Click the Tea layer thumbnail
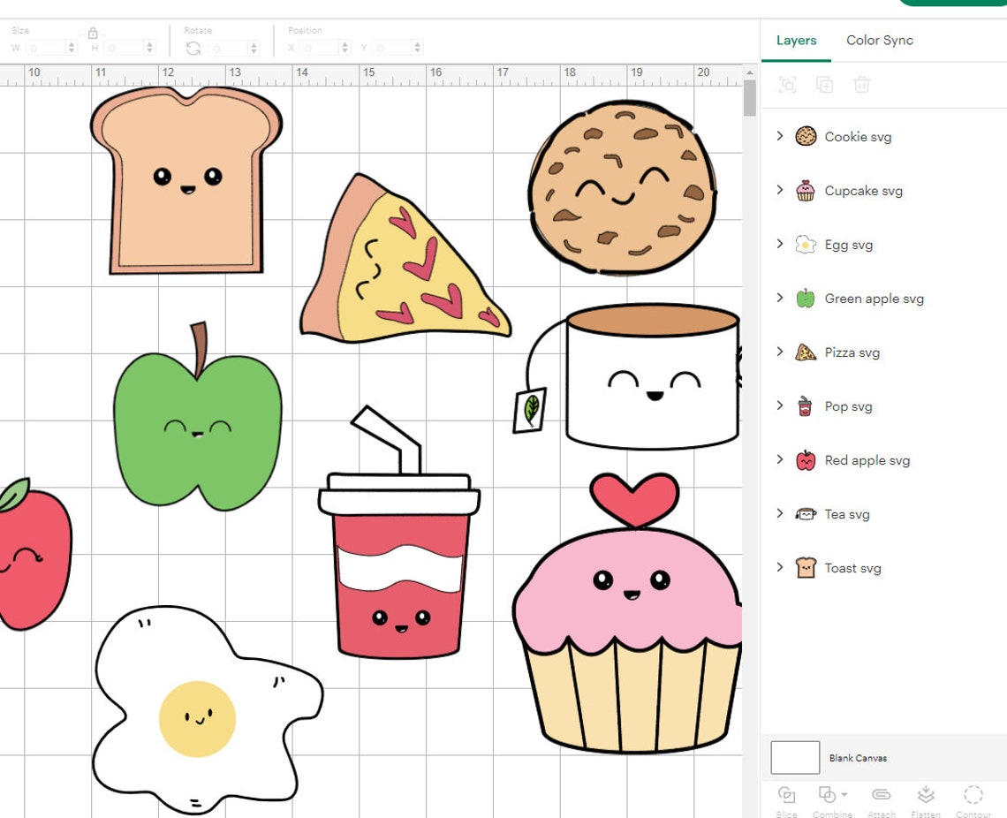 (806, 513)
